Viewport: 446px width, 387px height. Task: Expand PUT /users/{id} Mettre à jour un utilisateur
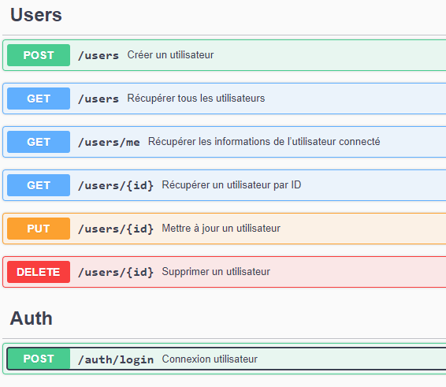click(225, 229)
